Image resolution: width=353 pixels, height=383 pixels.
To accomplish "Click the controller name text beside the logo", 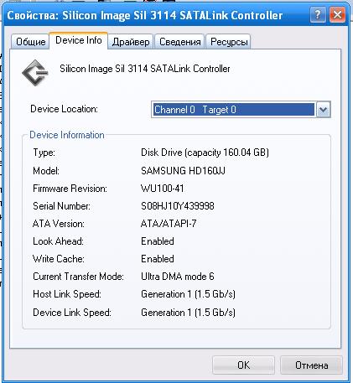I will 145,69.
